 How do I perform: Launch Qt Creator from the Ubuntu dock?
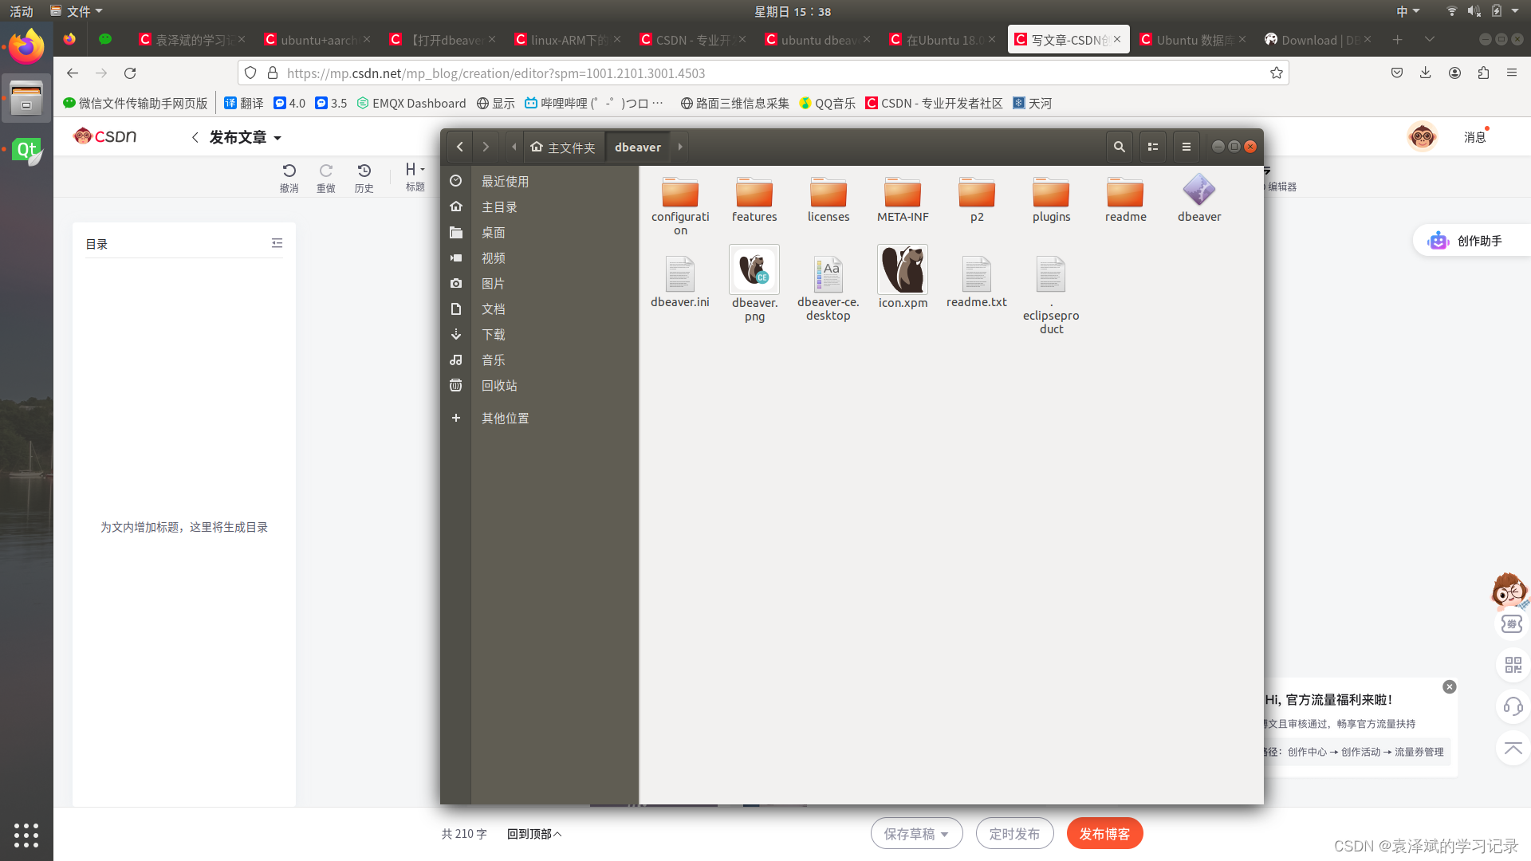(x=26, y=148)
